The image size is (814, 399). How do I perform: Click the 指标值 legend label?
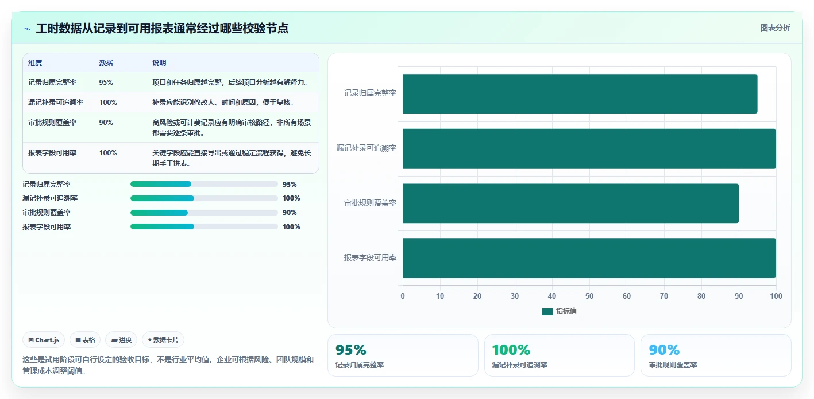(x=566, y=312)
